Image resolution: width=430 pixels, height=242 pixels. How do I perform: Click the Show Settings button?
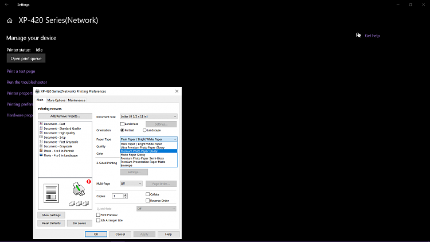pos(51,215)
